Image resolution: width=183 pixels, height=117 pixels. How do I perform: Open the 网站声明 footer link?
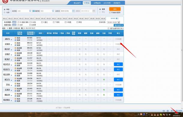(x=67, y=108)
